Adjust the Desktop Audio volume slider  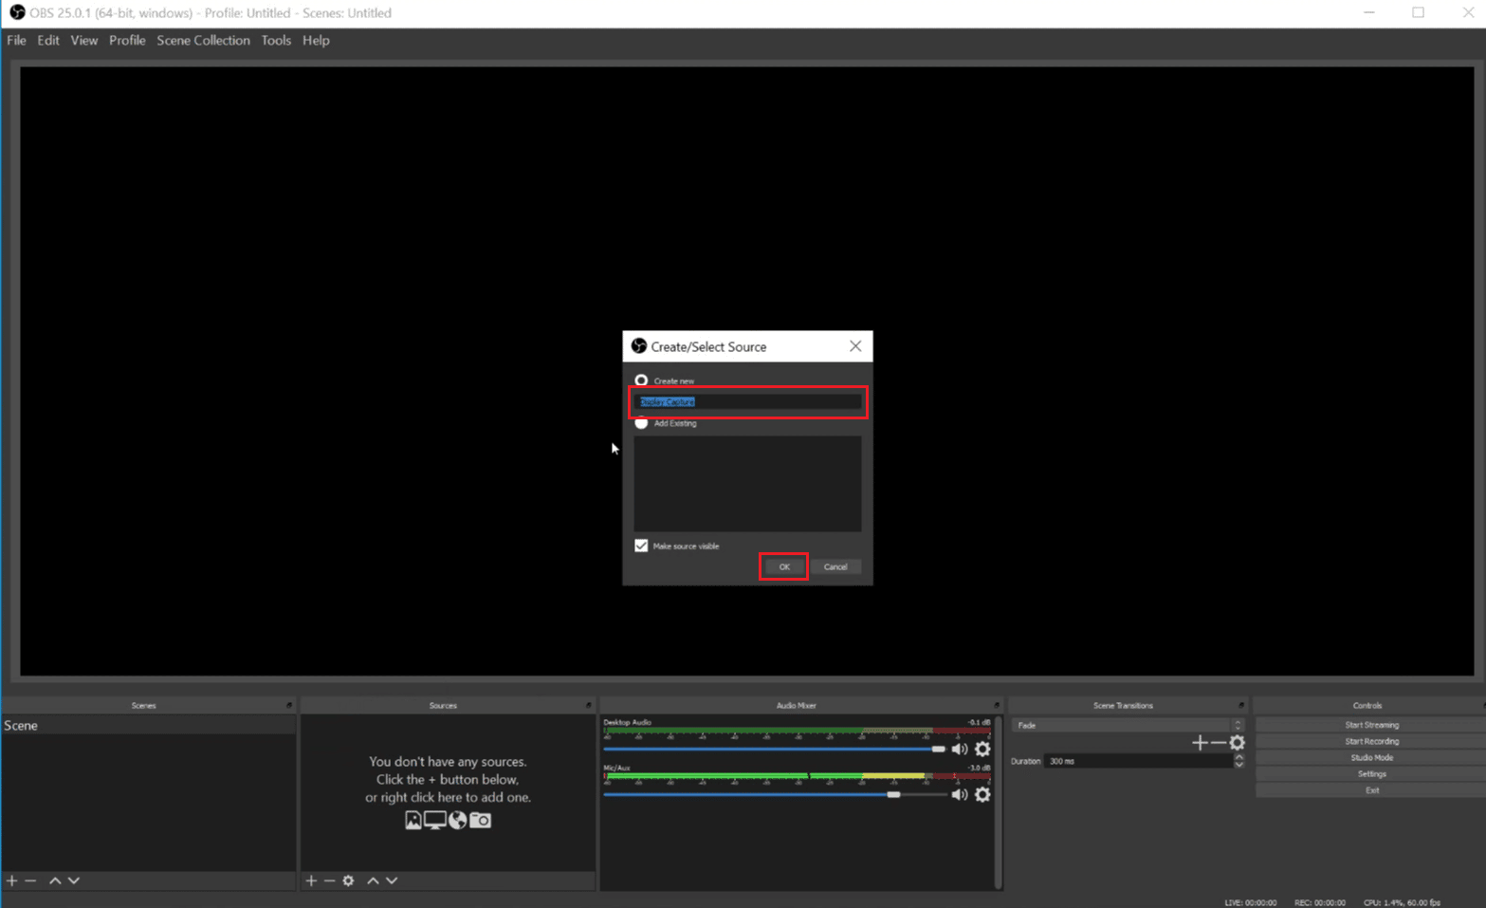click(938, 749)
